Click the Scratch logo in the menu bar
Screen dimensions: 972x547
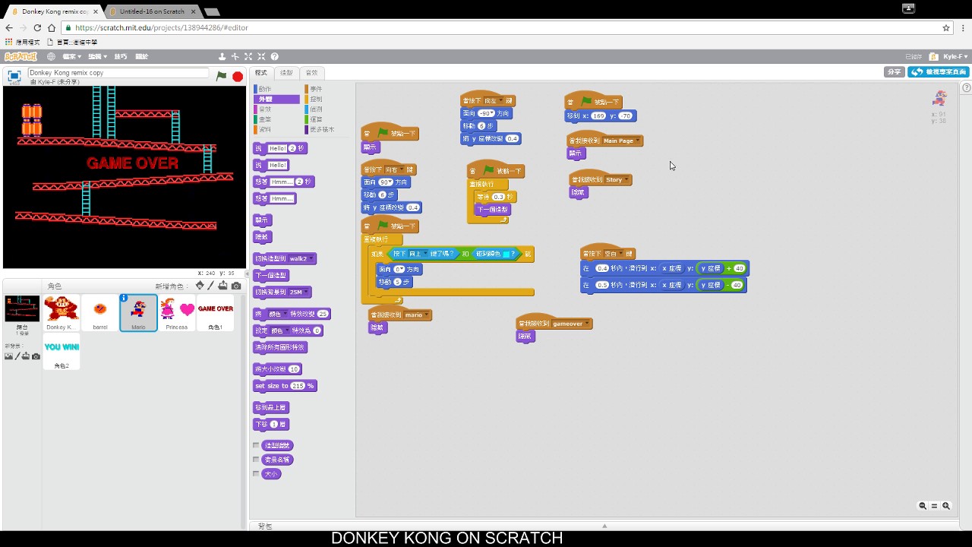pos(21,56)
